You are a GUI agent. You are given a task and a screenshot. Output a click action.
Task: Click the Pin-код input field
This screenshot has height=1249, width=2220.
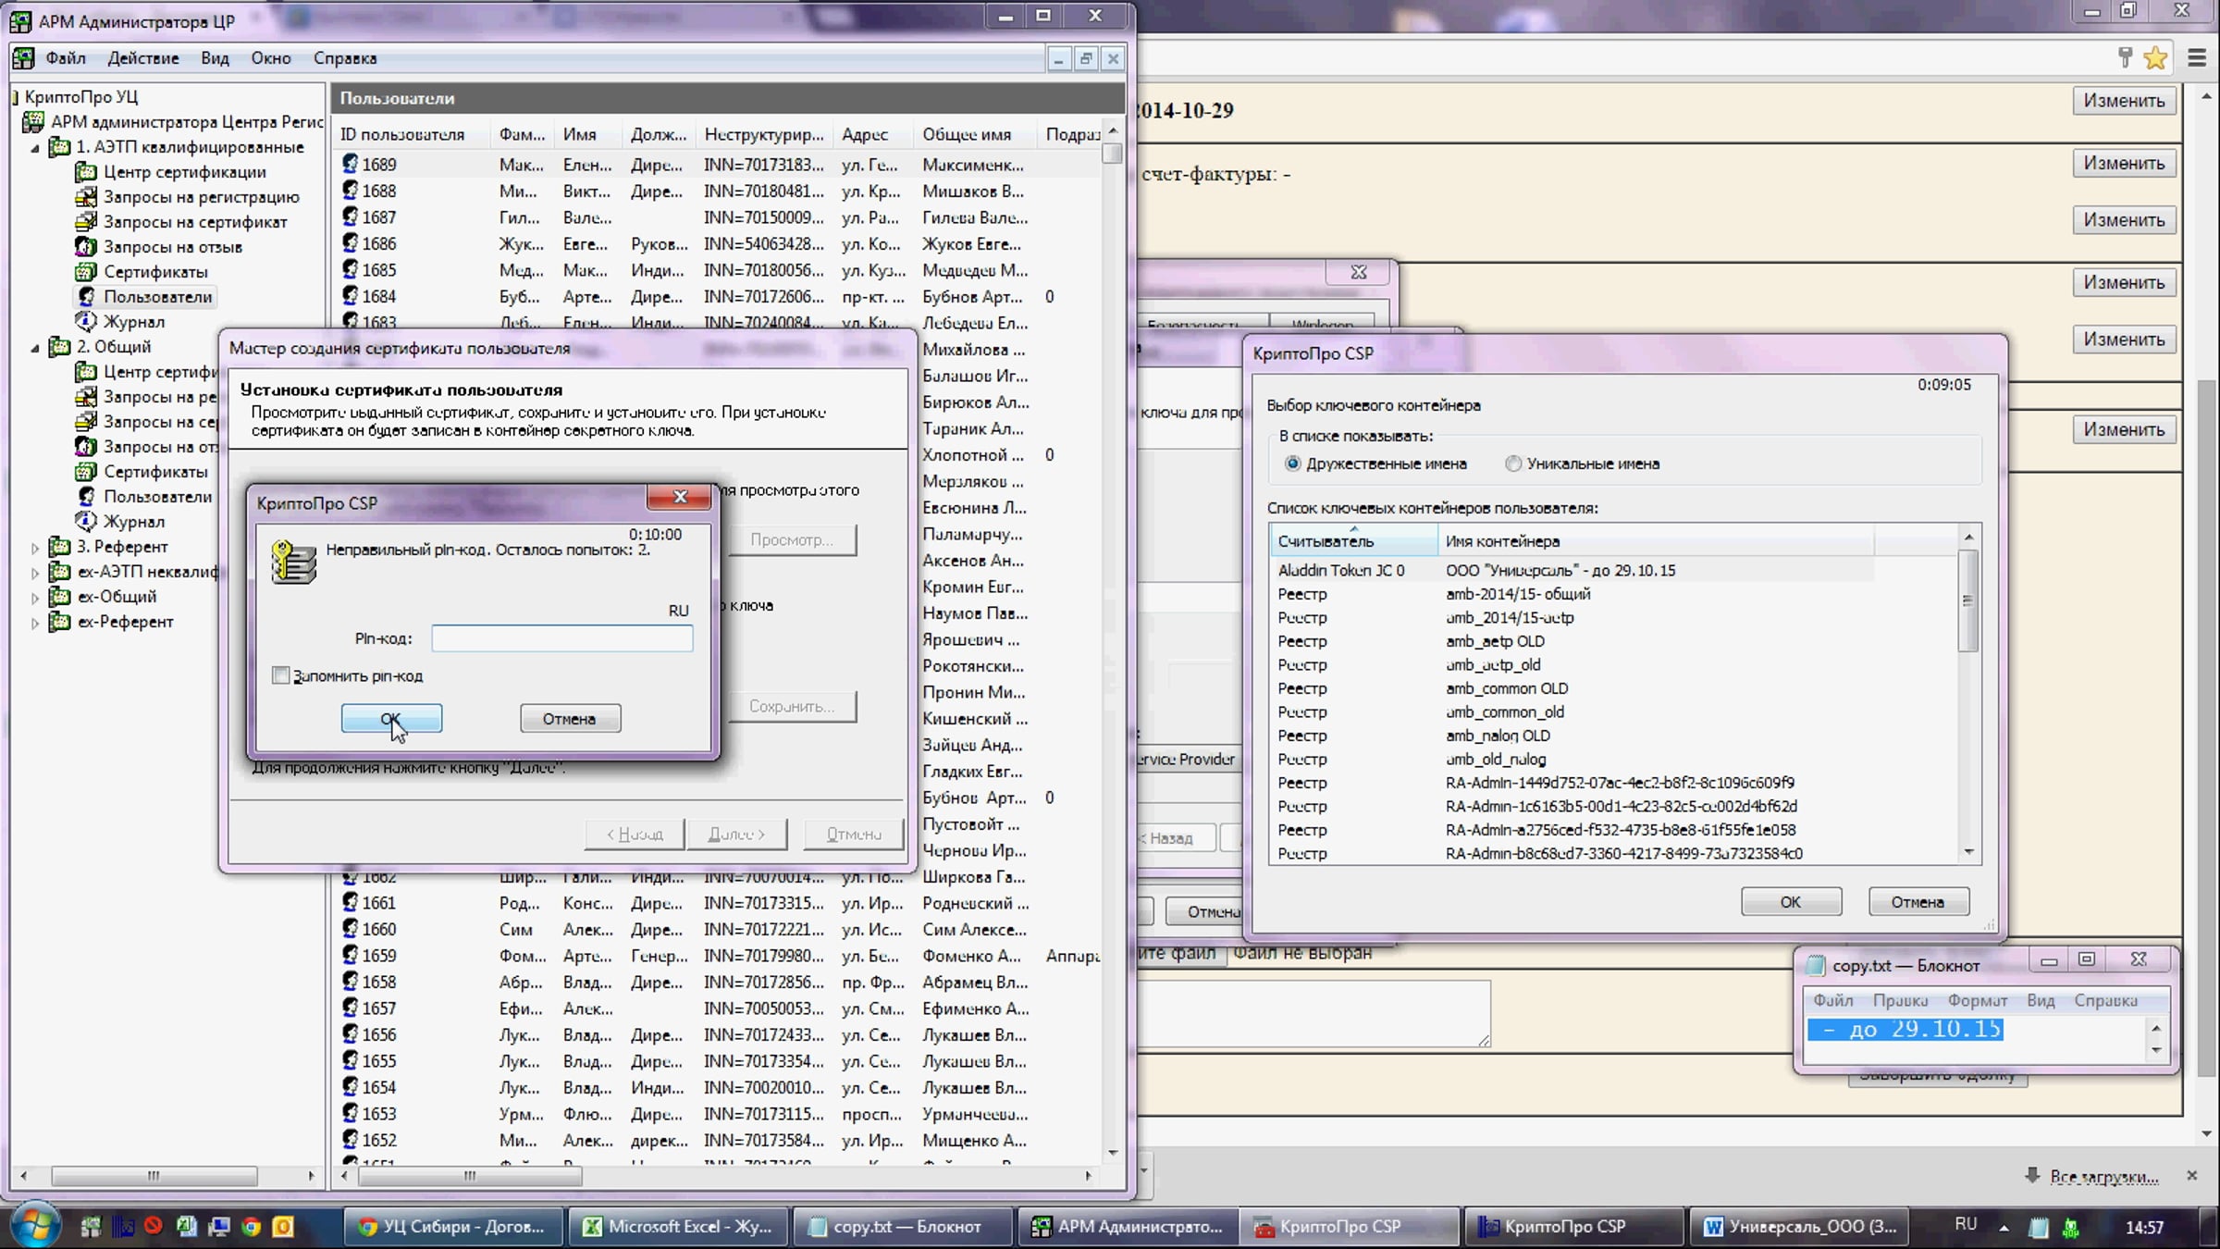point(562,638)
